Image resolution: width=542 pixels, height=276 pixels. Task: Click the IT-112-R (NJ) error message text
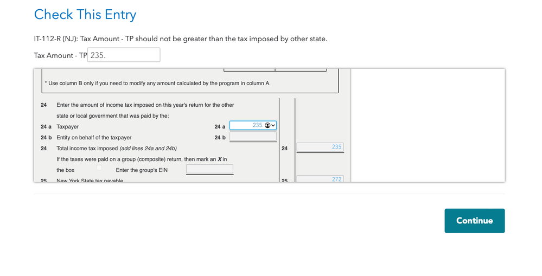(x=180, y=39)
